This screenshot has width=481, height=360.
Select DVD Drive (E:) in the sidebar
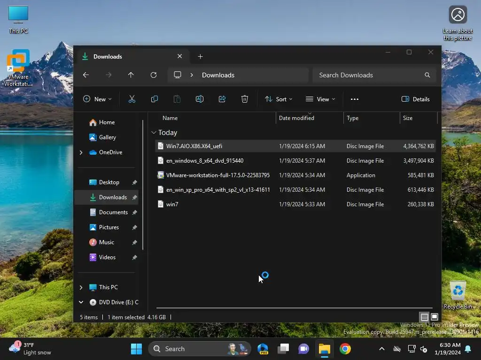[119, 302]
